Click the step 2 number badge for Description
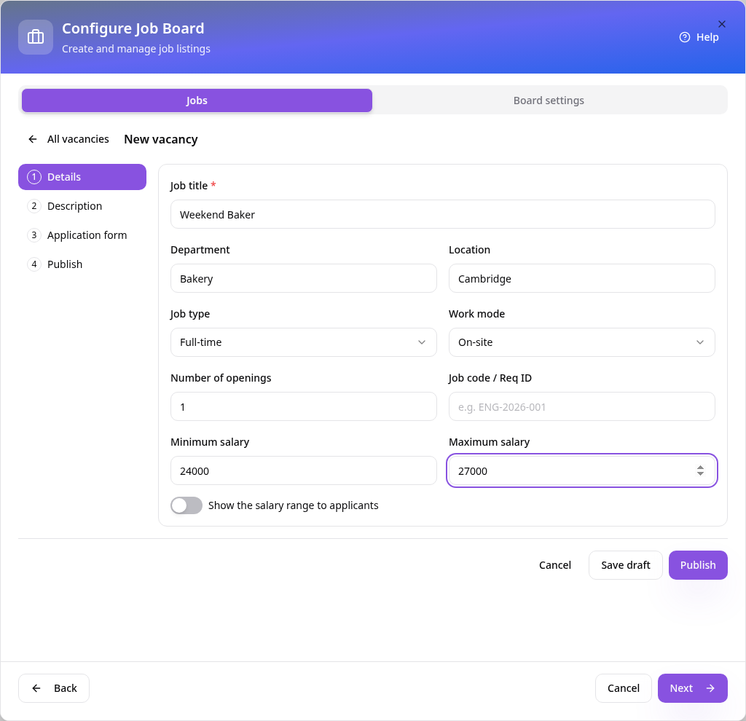 click(34, 206)
